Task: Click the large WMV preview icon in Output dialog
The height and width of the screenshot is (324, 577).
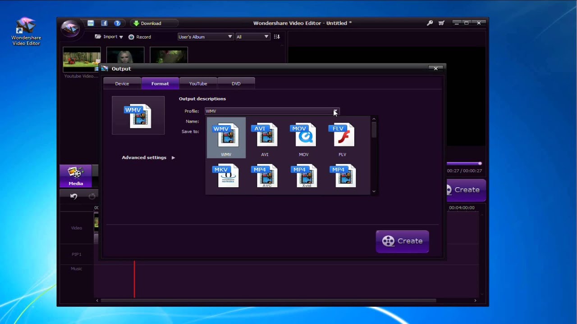Action: pyautogui.click(x=138, y=116)
